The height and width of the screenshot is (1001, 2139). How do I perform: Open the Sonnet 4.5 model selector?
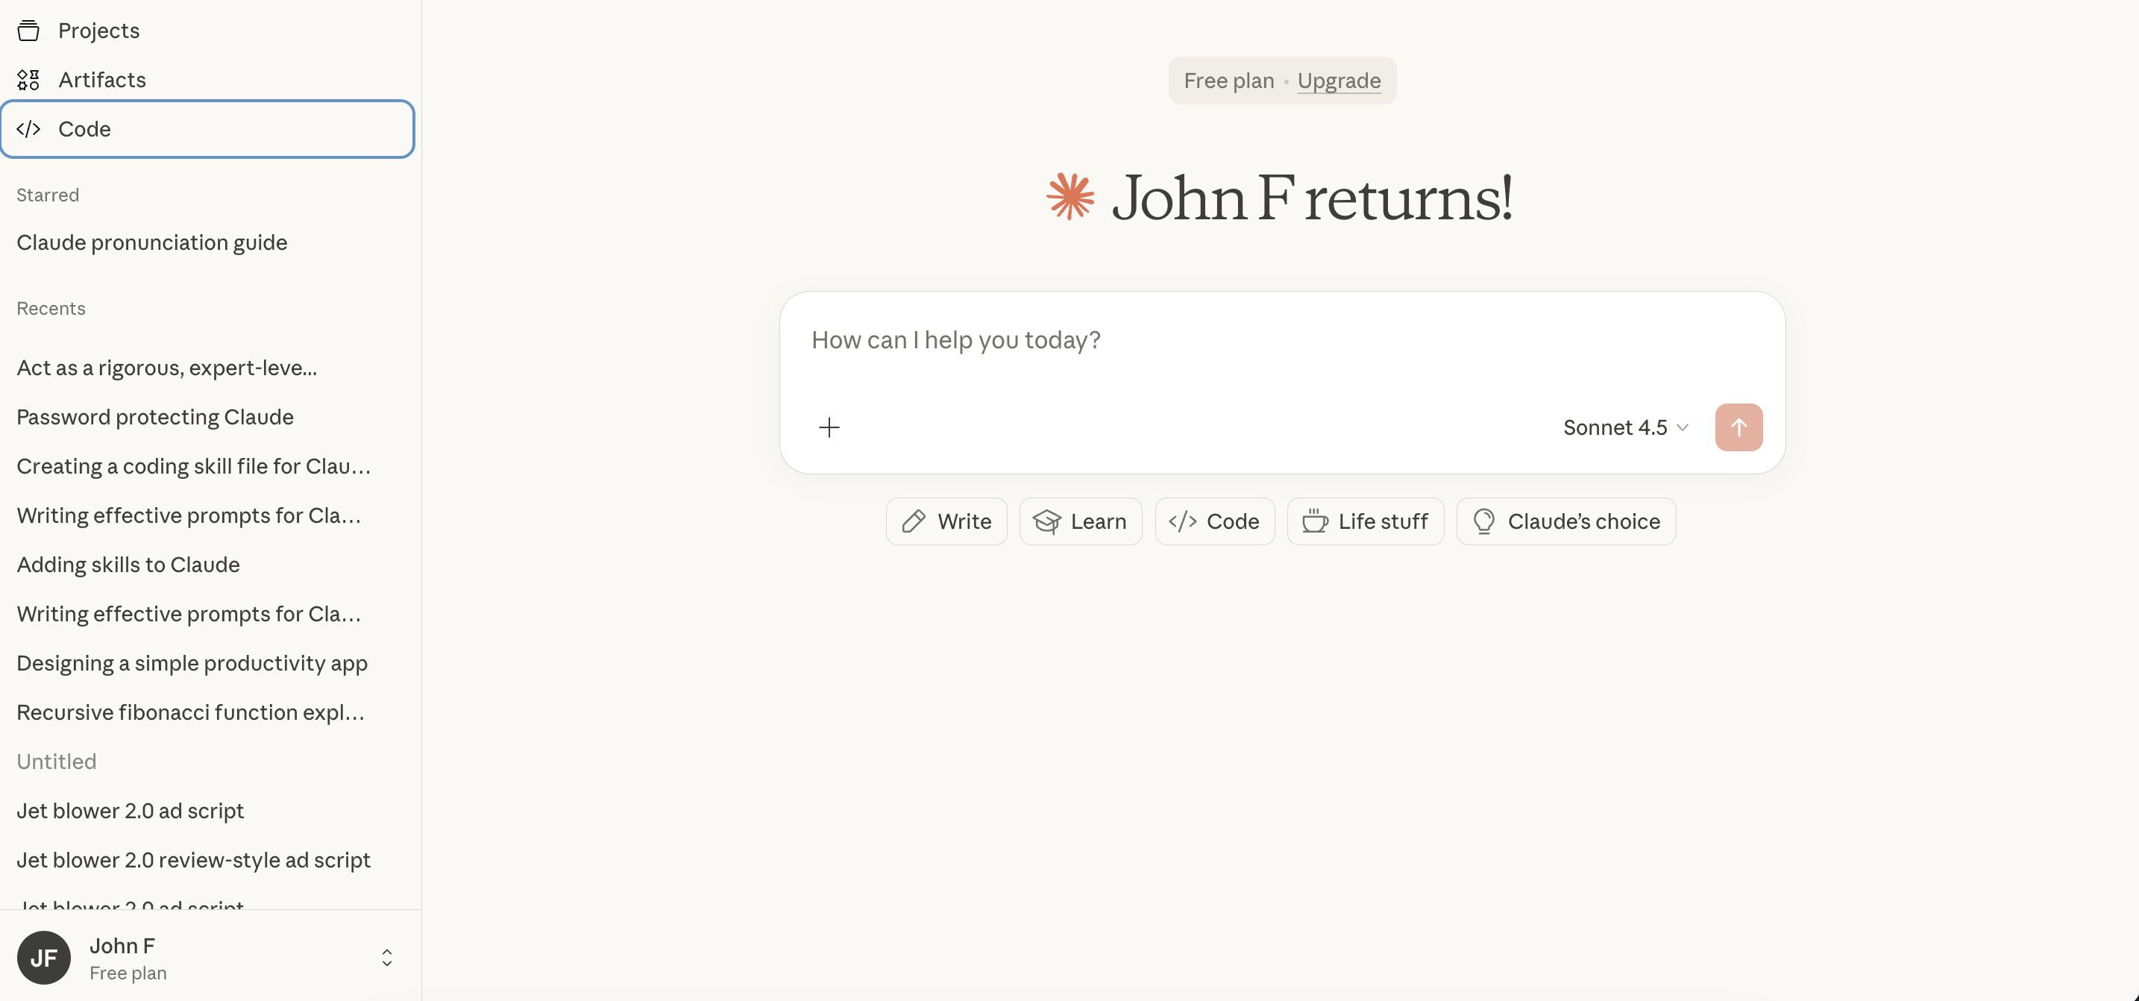pyautogui.click(x=1625, y=427)
